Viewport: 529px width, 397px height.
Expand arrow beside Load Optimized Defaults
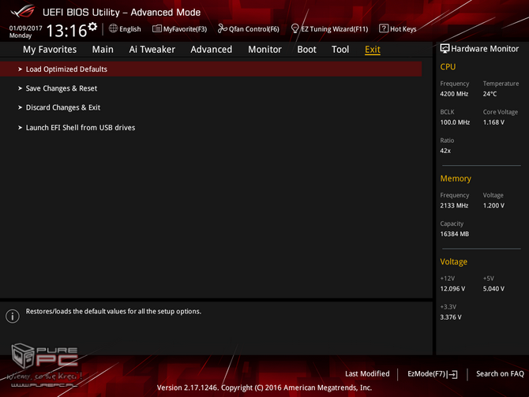(21, 69)
